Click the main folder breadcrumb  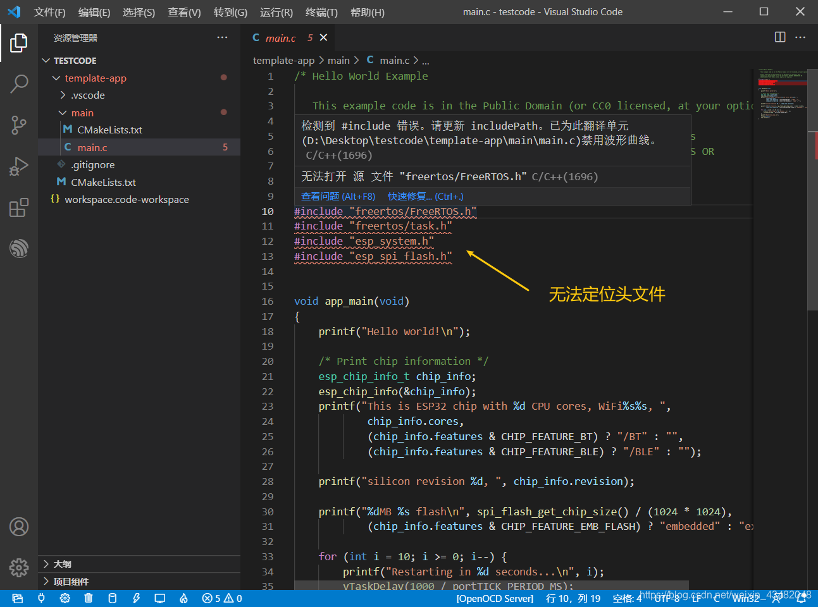[x=338, y=60]
